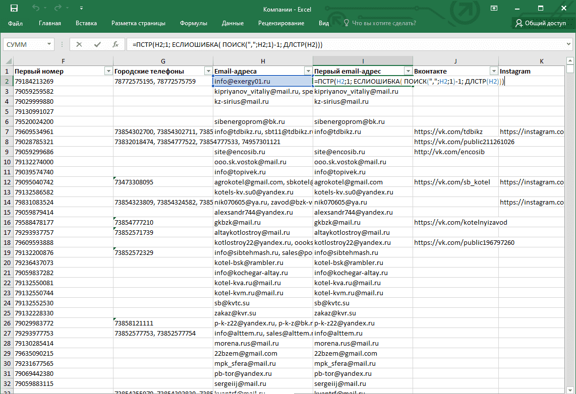Select cell with pb-tor@yandex.ru in column I
Image resolution: width=576 pixels, height=394 pixels.
click(x=363, y=373)
